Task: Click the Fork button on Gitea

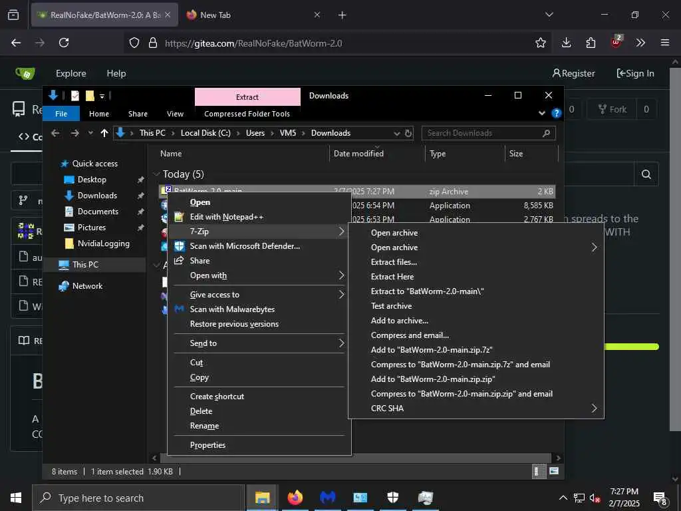Action: click(x=612, y=109)
